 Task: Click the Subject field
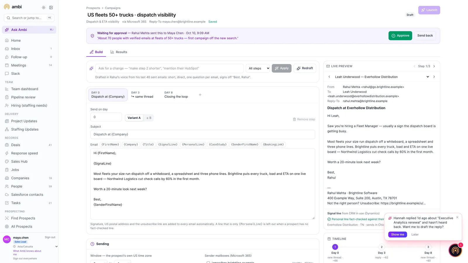[x=203, y=134]
